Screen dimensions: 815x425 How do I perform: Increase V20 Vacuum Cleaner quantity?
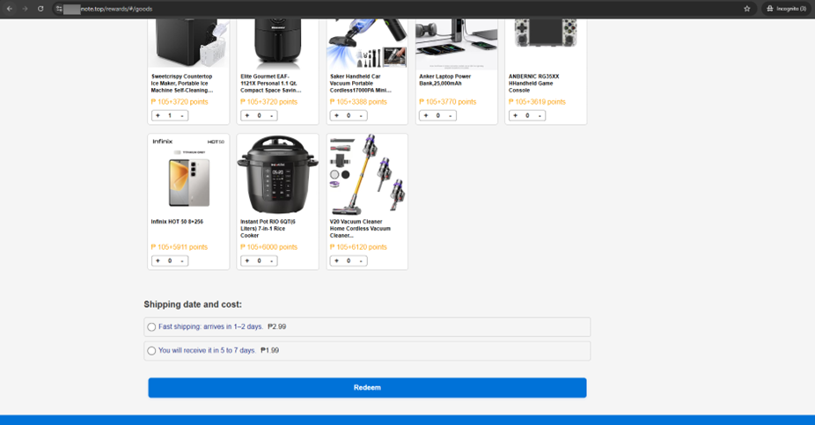(x=337, y=260)
